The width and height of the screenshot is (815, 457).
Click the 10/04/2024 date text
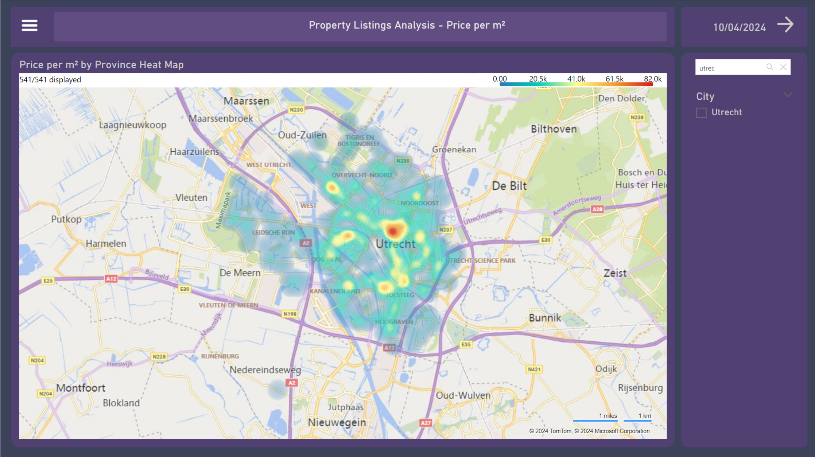[x=740, y=27]
